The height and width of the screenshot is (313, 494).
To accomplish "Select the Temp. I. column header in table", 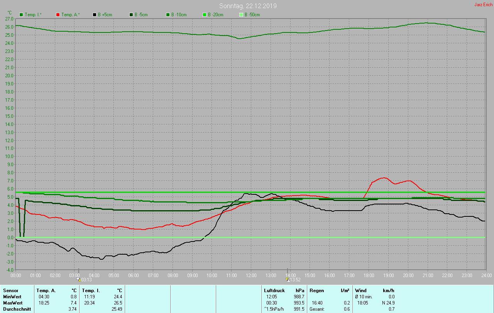I will click(x=91, y=291).
